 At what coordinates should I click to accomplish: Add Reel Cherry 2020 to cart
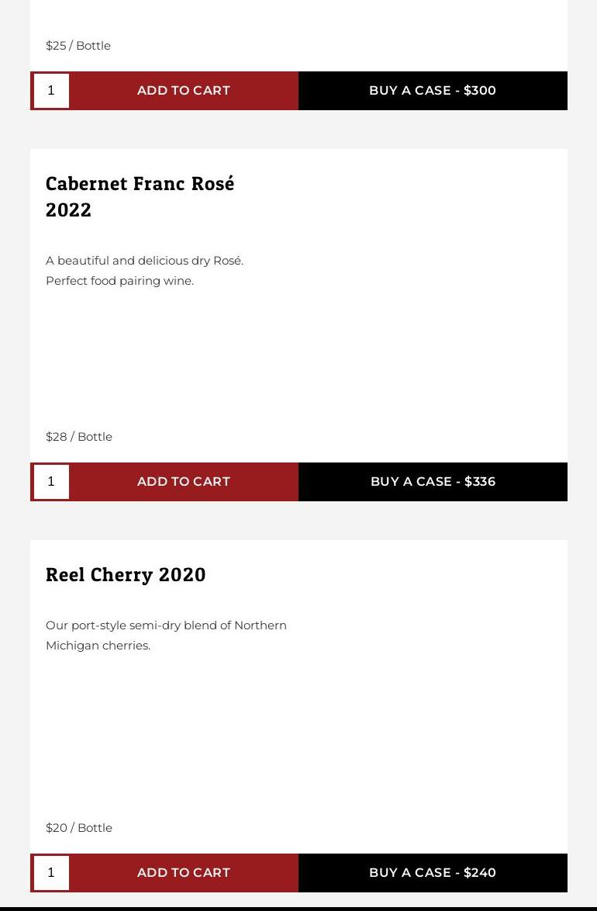coord(184,873)
